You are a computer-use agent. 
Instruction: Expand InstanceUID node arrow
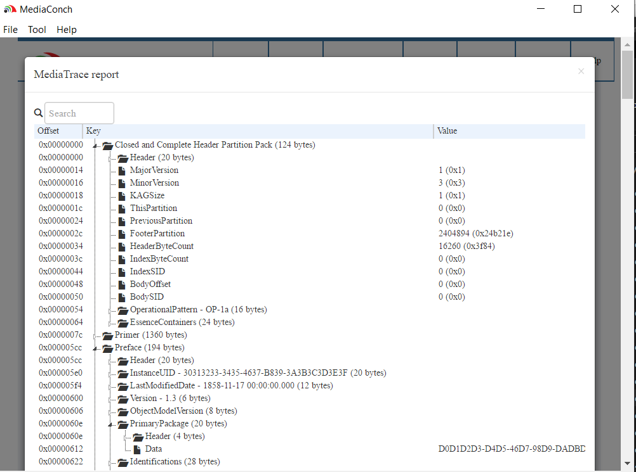(x=110, y=374)
